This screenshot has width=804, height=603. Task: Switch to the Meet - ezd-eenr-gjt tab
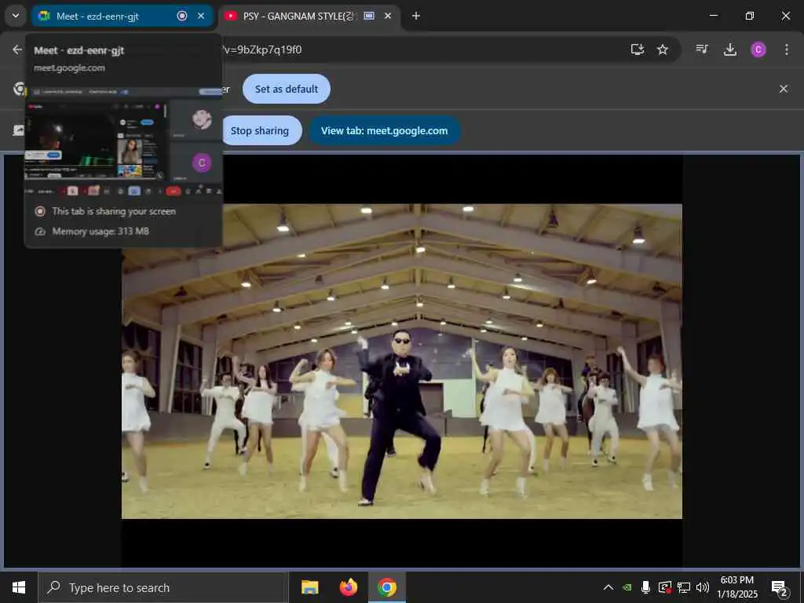pyautogui.click(x=122, y=16)
